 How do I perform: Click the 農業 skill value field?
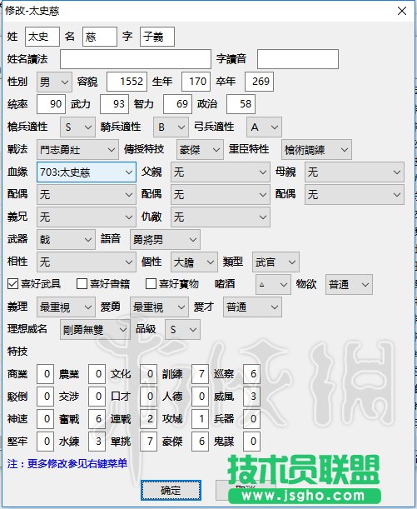97,374
